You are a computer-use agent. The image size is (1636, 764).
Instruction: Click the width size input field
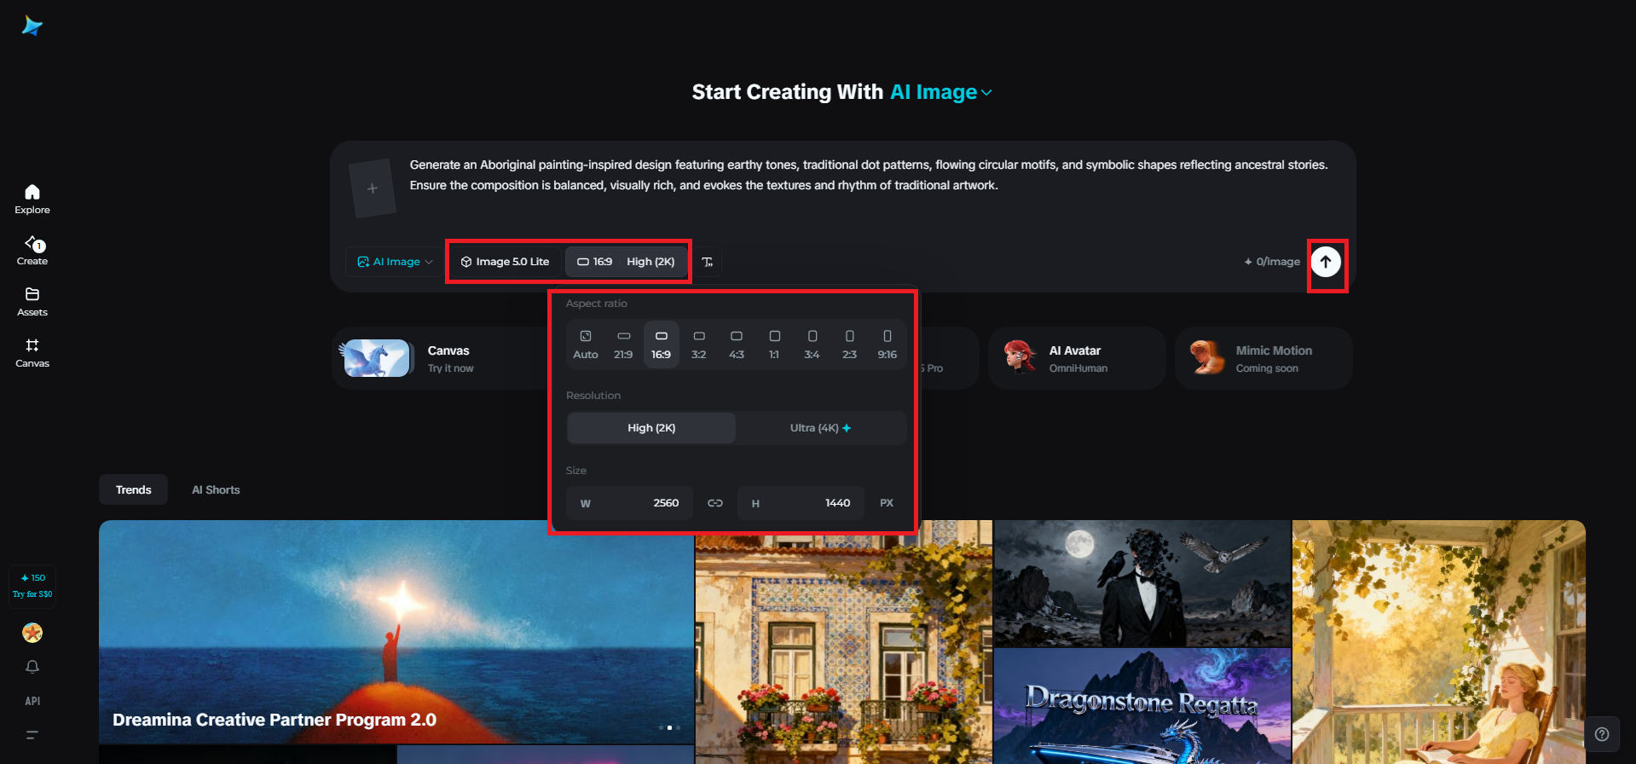630,503
